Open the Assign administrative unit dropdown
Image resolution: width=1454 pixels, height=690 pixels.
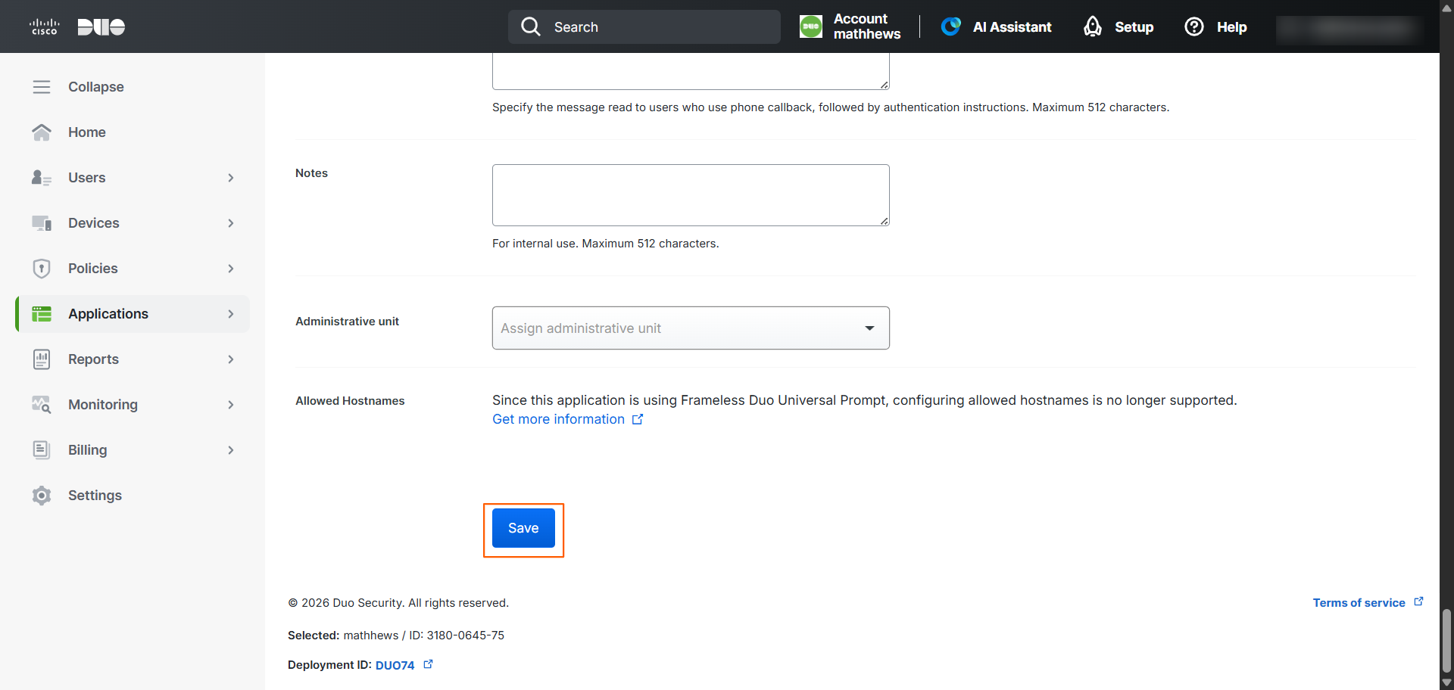(691, 328)
